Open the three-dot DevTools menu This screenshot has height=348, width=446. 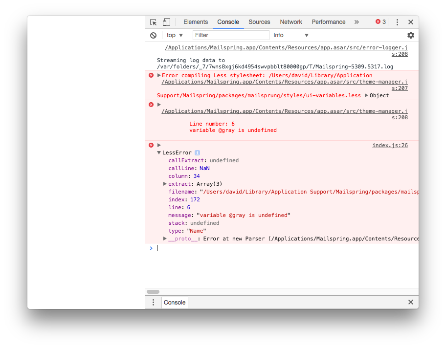point(397,22)
